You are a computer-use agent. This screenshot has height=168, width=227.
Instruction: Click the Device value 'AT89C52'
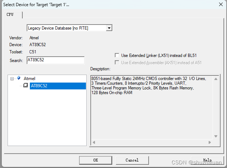[37, 45]
